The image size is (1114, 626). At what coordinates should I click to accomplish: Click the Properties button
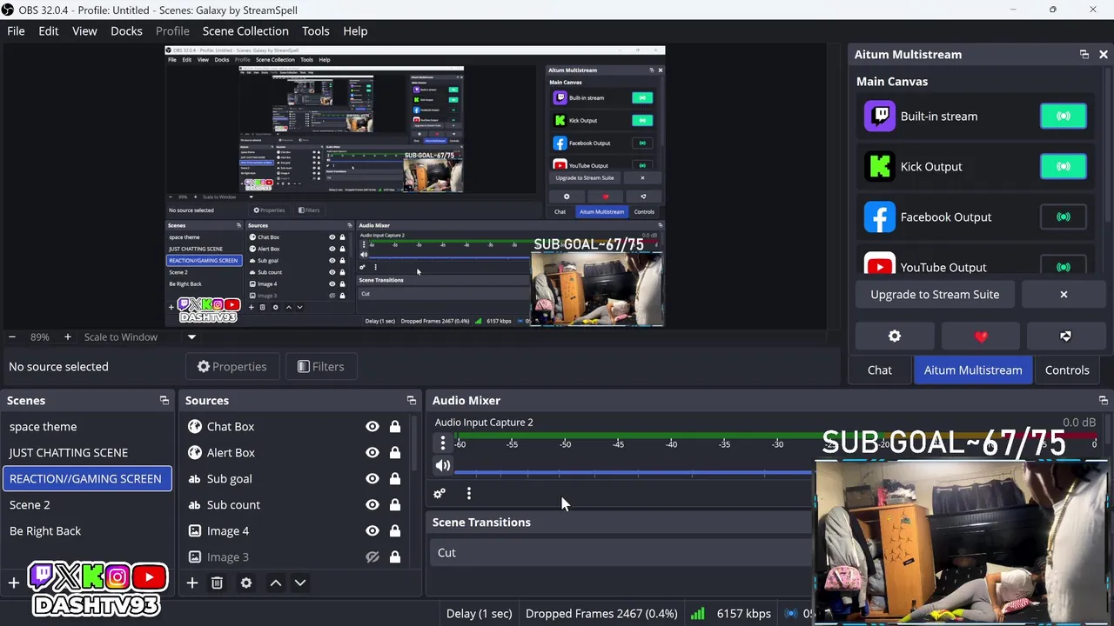coord(232,366)
